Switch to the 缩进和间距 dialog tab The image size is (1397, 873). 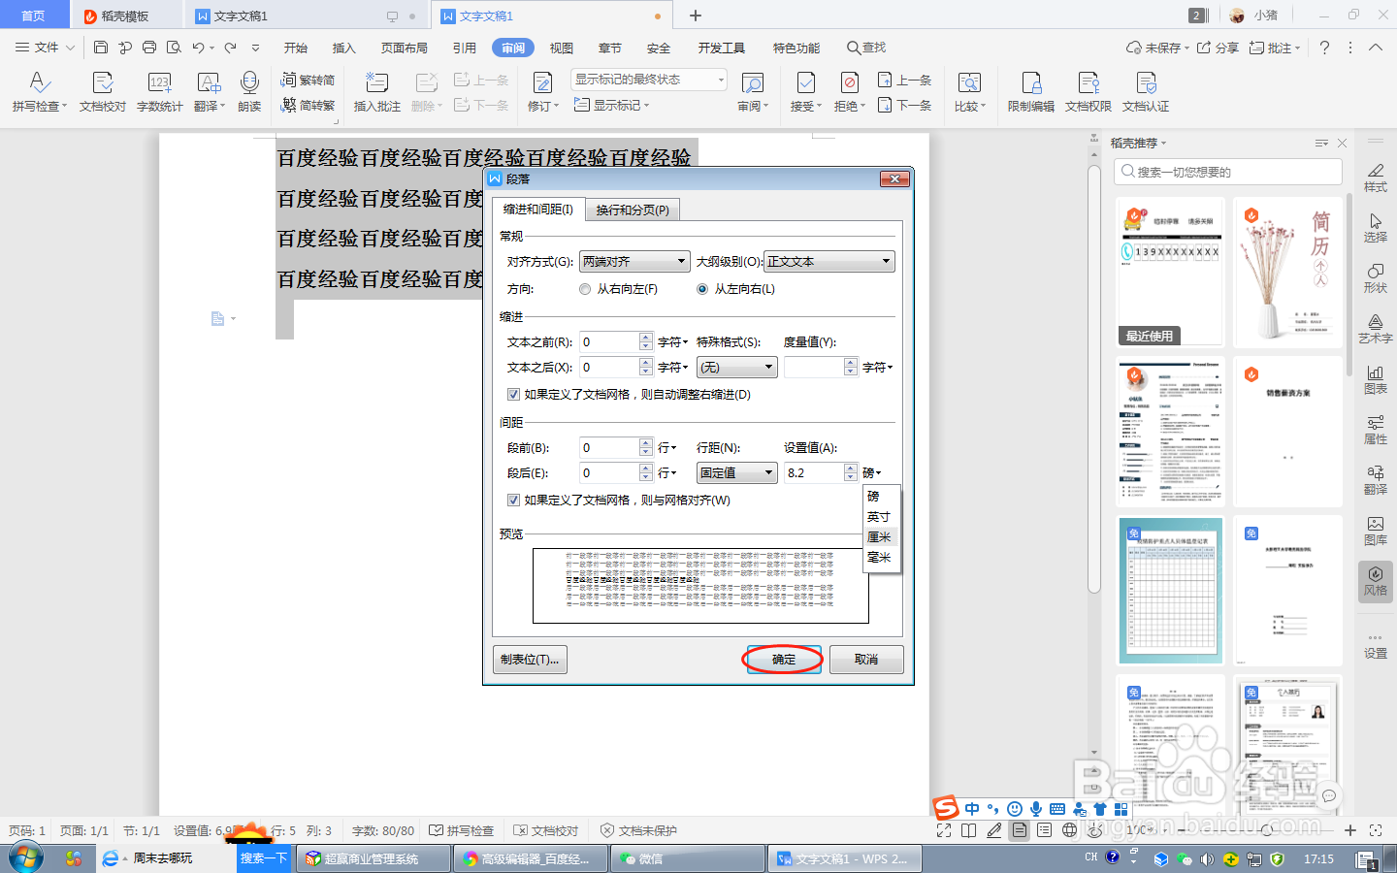(x=538, y=209)
